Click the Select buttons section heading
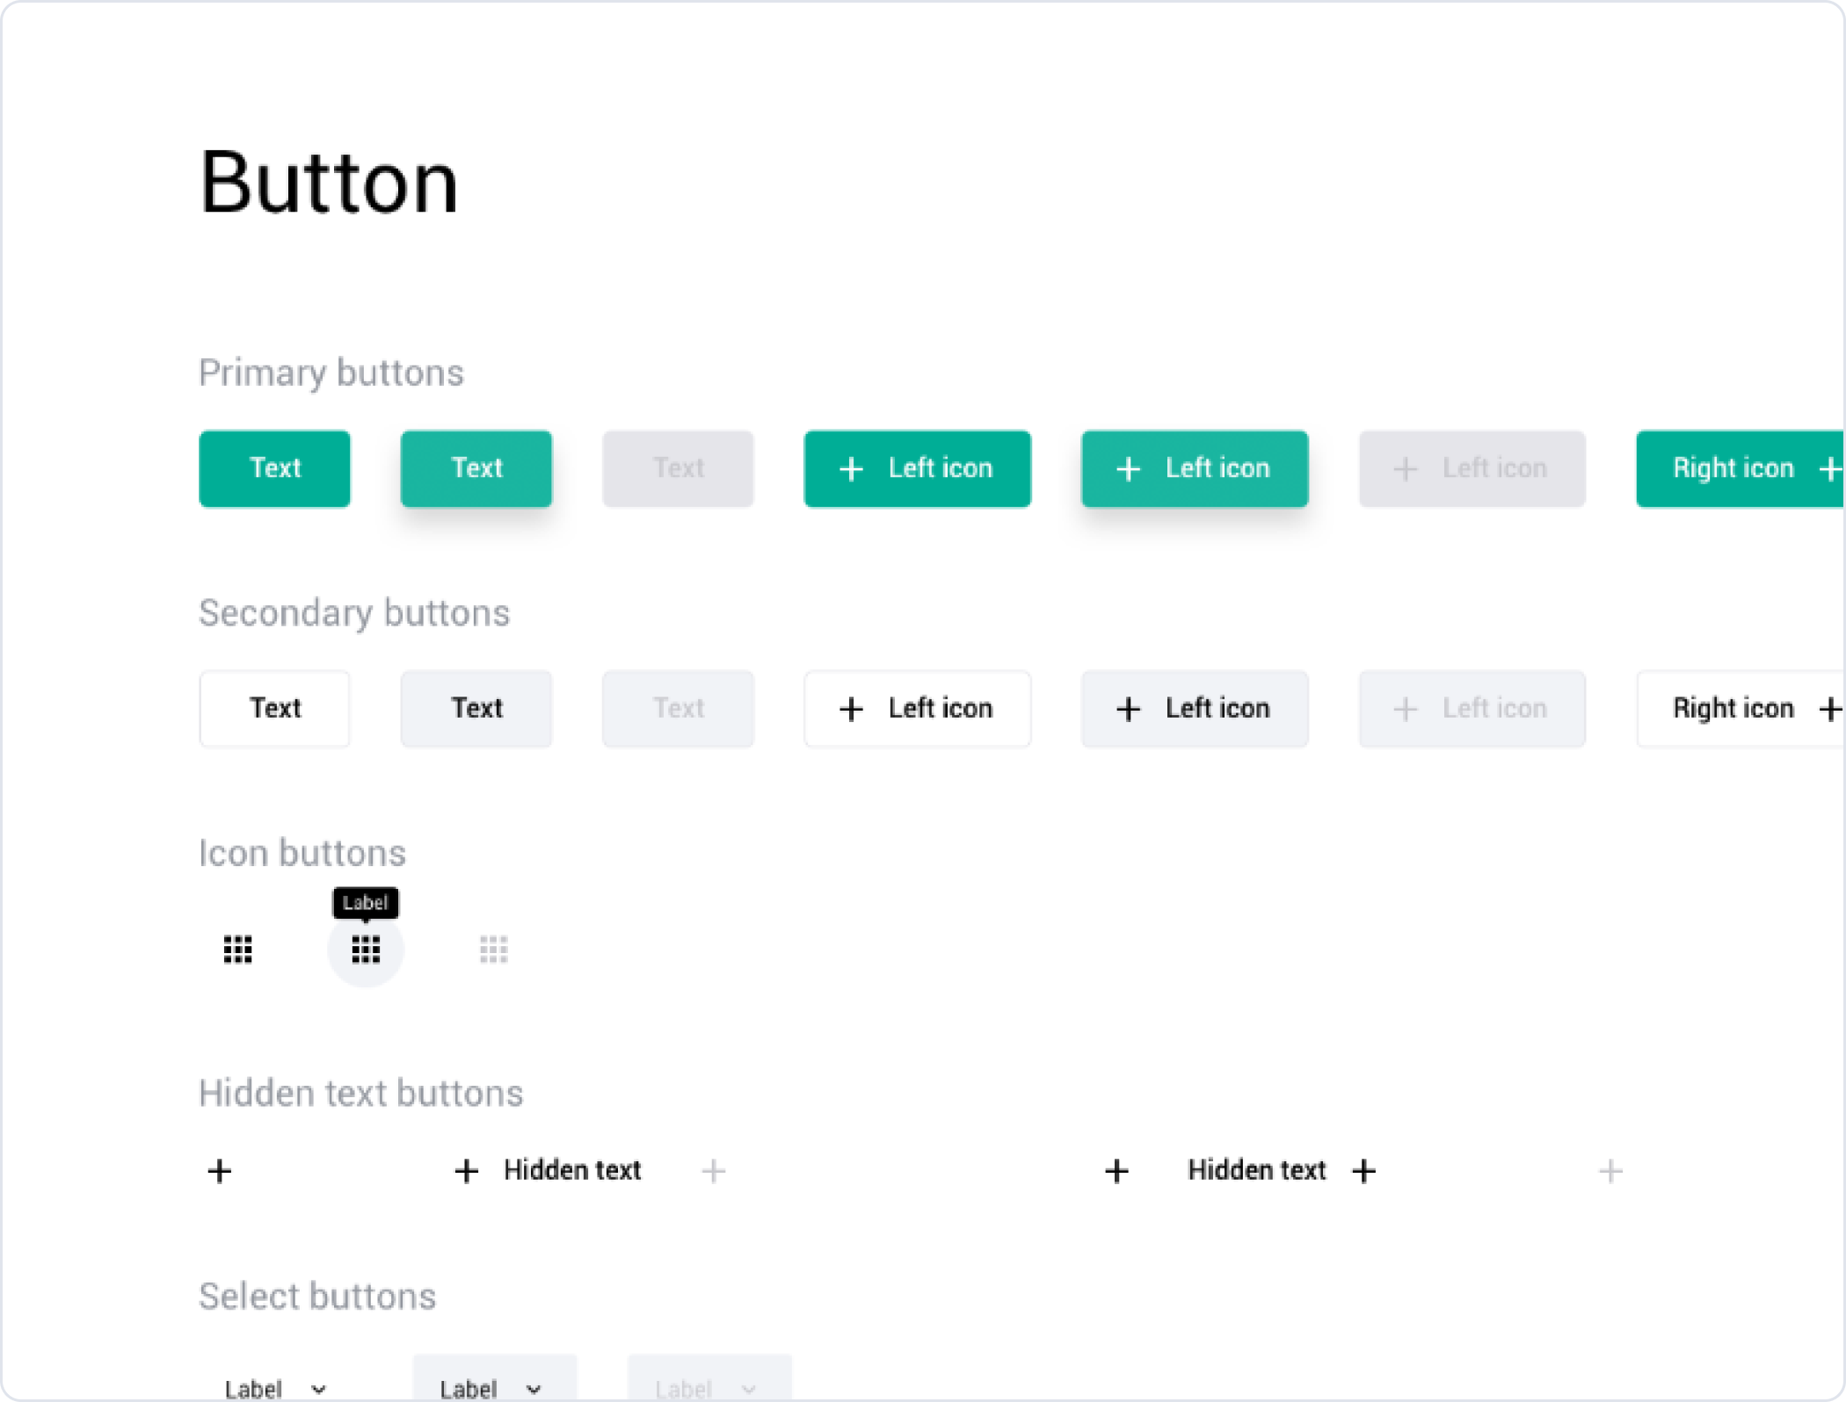The width and height of the screenshot is (1846, 1402). 317,1296
